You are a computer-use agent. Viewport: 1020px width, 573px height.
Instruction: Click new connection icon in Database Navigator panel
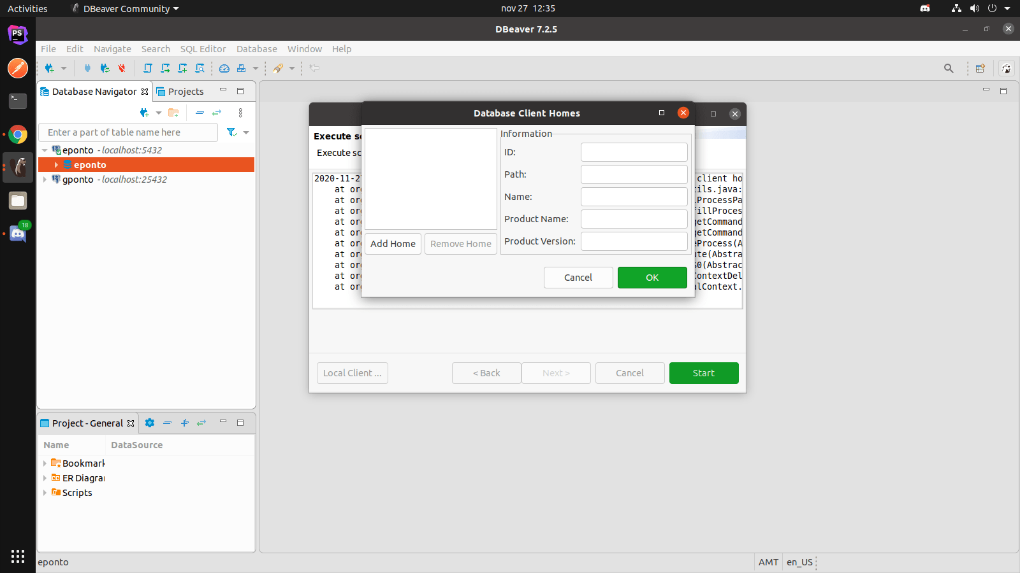tap(145, 113)
